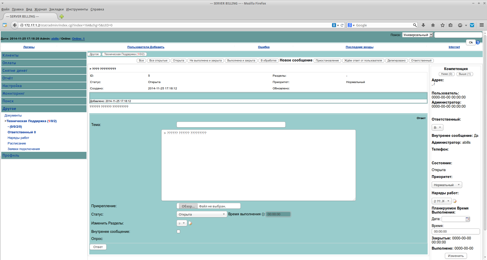Click the blue help question mark icon

(x=478, y=42)
